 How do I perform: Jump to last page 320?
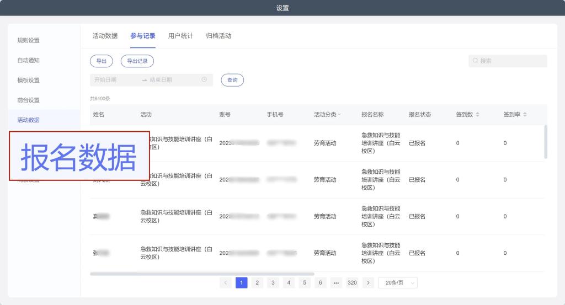[352, 282]
